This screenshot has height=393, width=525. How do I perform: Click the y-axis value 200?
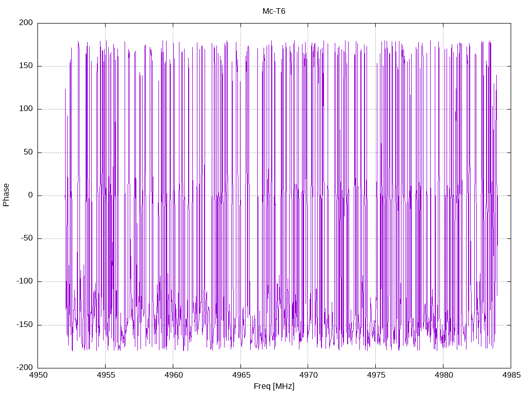[x=26, y=23]
